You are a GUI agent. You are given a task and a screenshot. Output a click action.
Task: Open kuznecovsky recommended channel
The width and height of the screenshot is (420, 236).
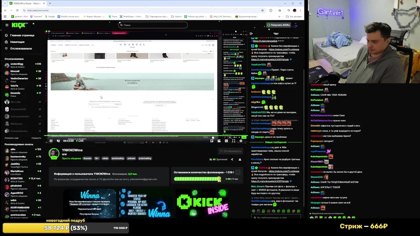[22, 158]
